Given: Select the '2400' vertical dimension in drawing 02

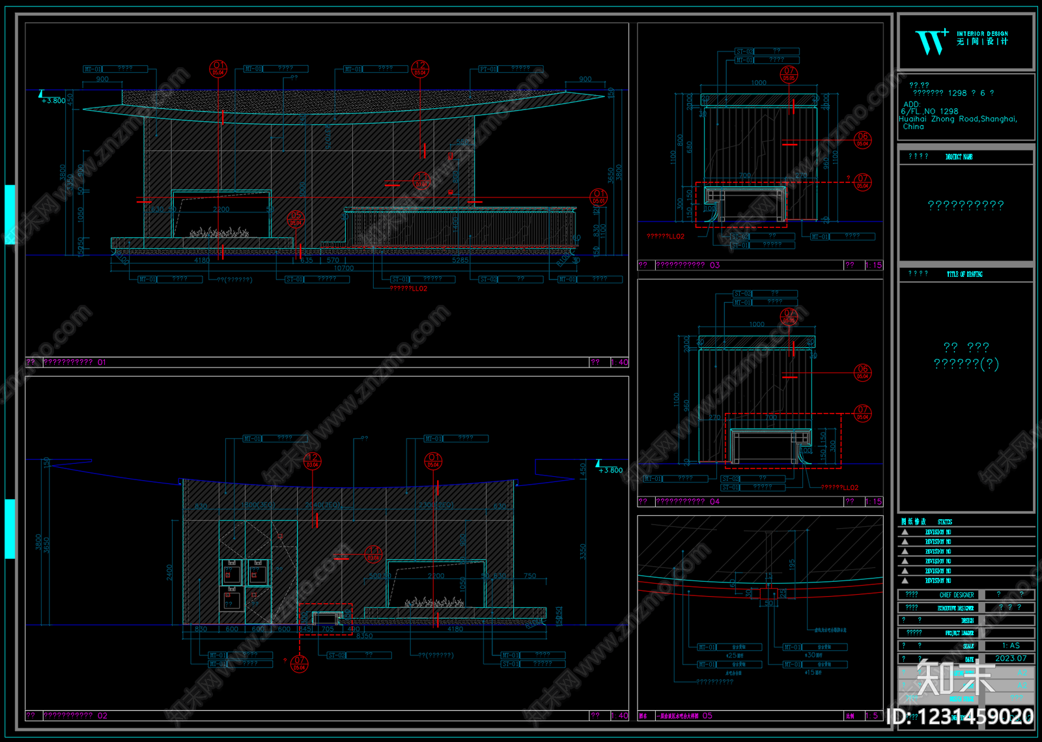Looking at the screenshot, I should point(170,573).
